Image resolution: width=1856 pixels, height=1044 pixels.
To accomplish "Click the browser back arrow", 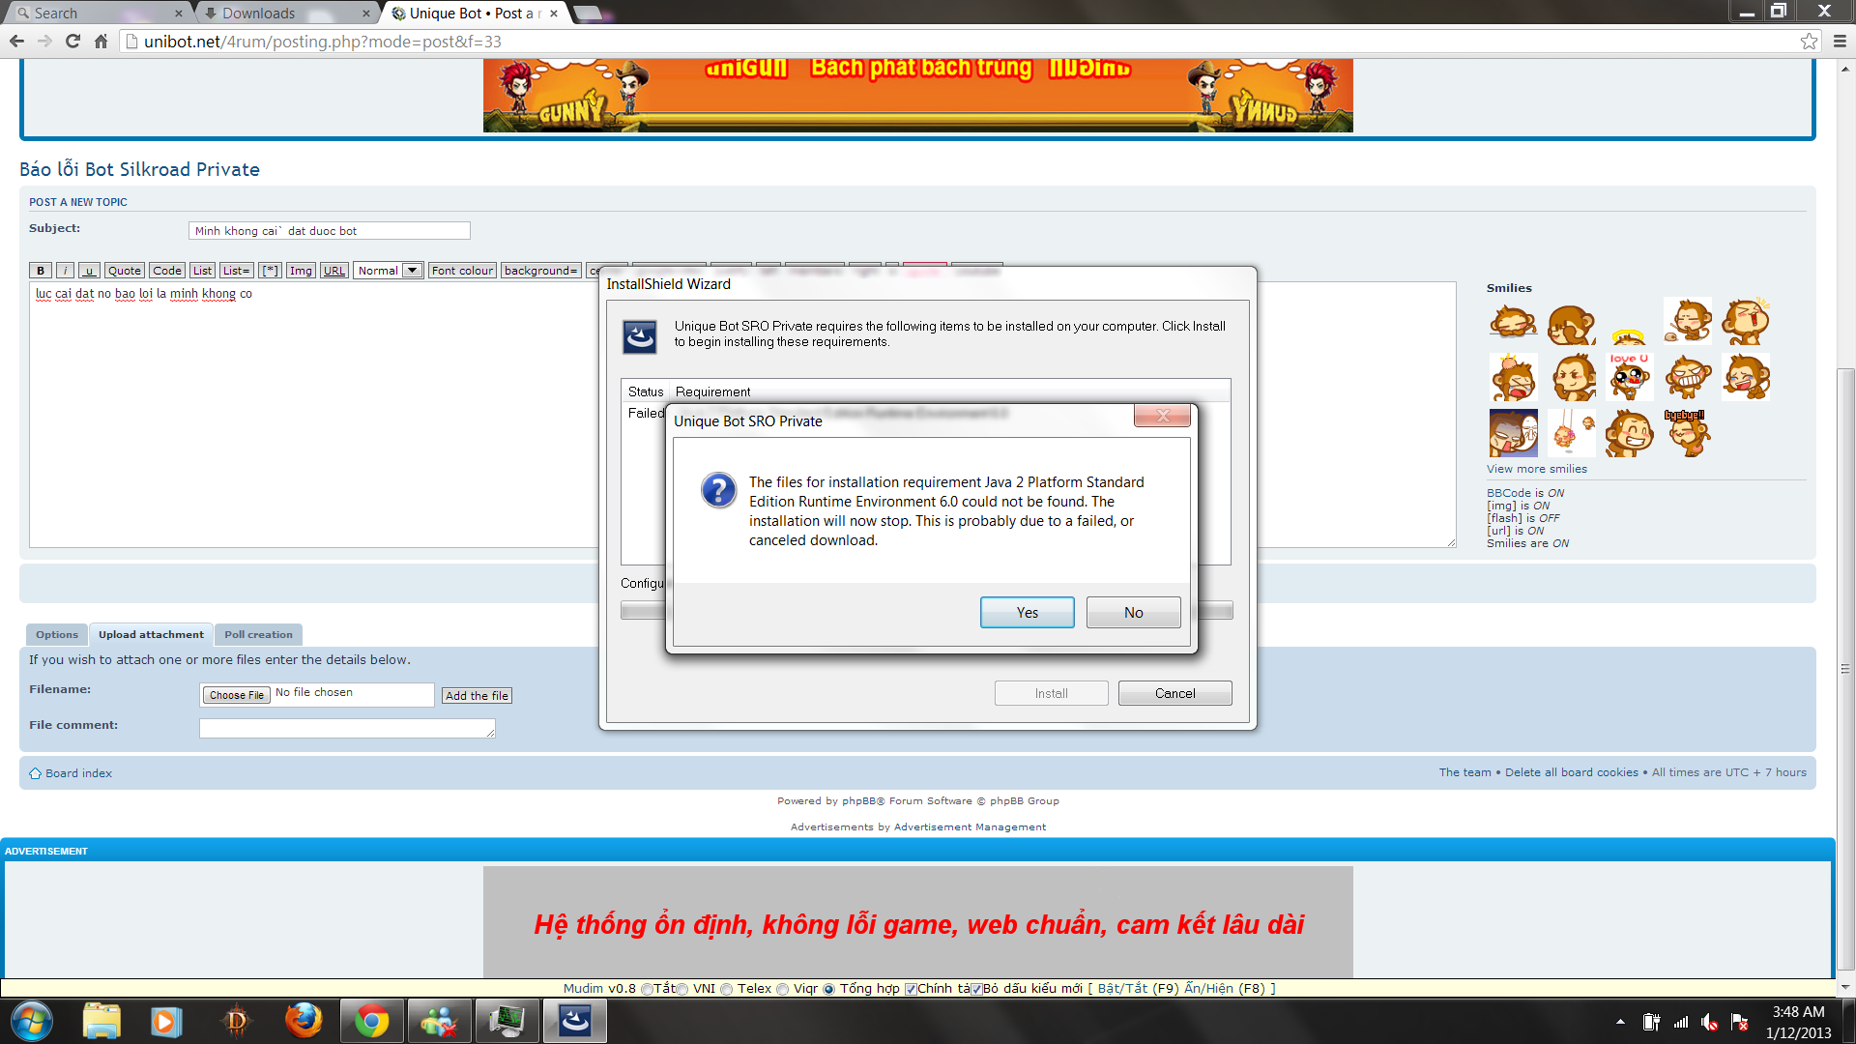I will (x=16, y=41).
